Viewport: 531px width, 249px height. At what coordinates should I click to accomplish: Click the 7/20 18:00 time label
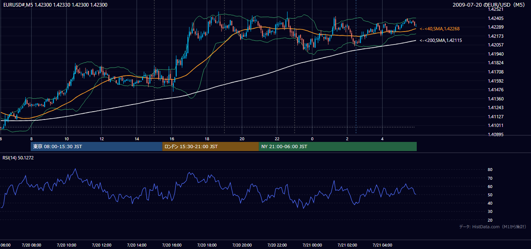click(x=207, y=245)
